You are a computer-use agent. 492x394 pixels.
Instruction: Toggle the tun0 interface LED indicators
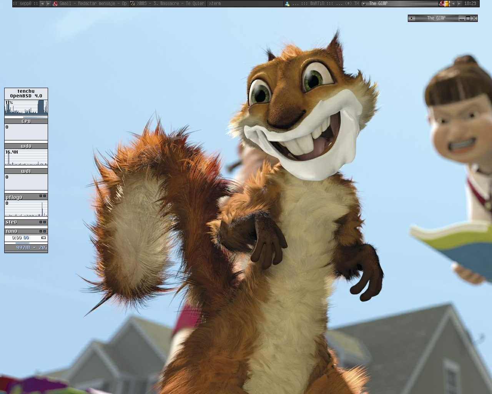click(x=42, y=231)
